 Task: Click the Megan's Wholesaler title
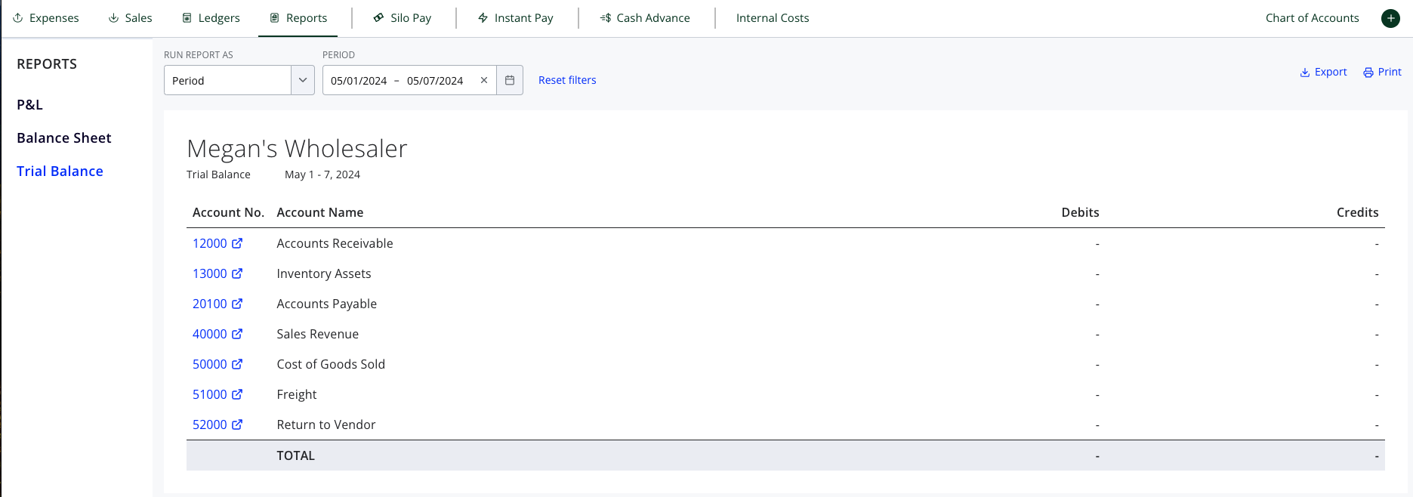pyautogui.click(x=297, y=149)
